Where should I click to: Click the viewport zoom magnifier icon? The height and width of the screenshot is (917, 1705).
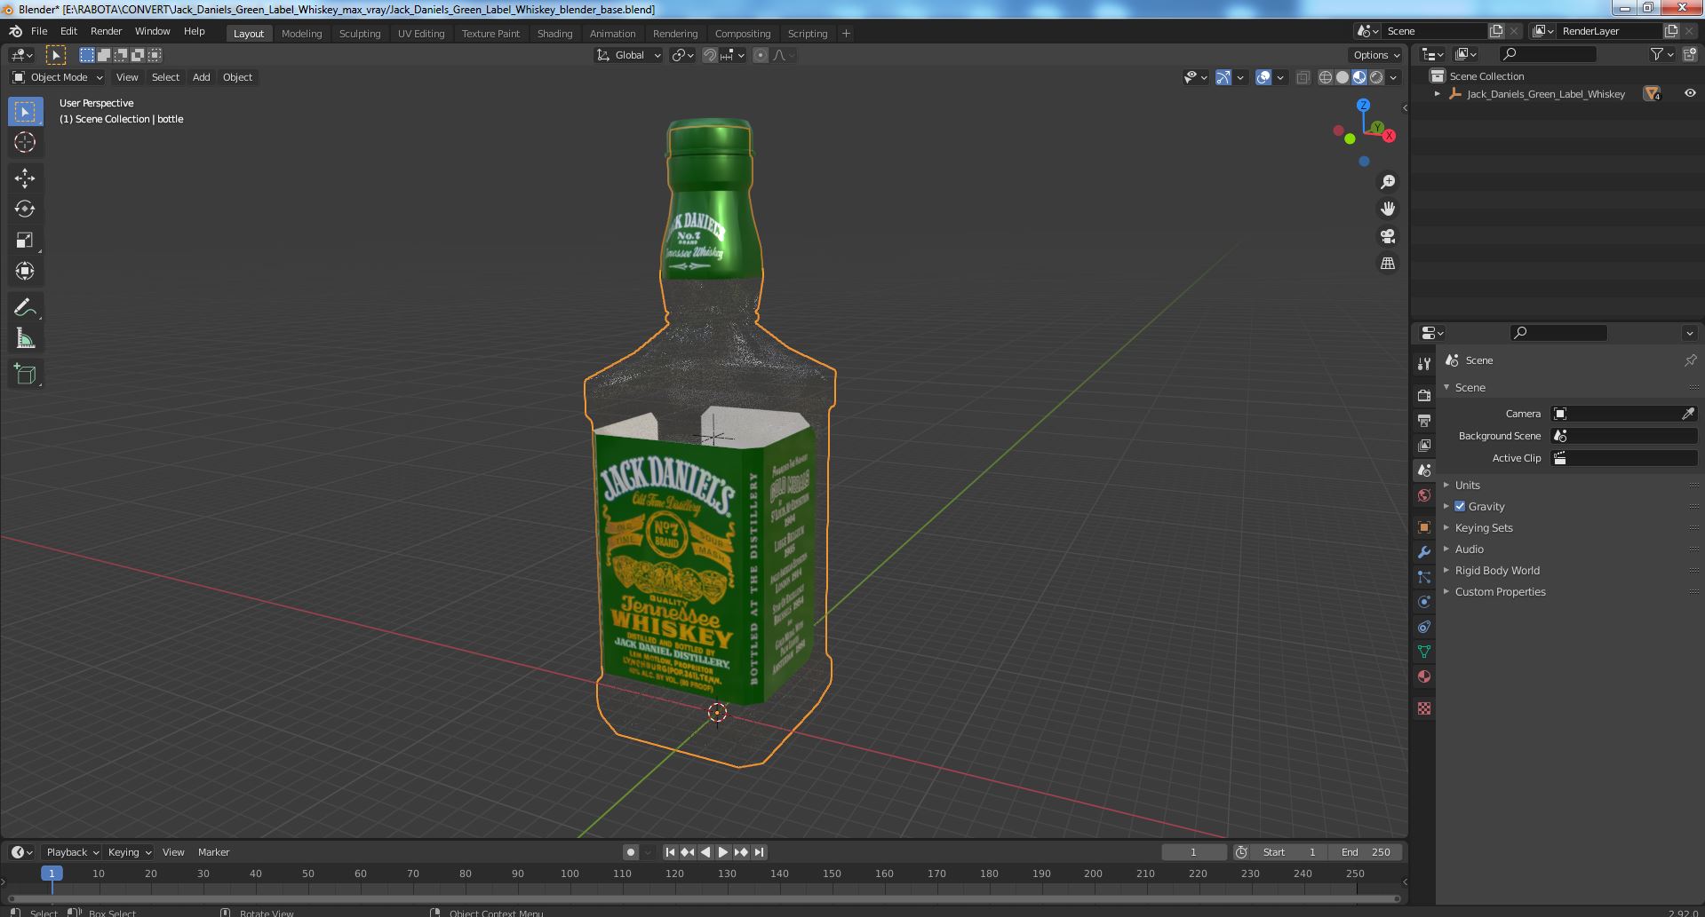(x=1387, y=182)
